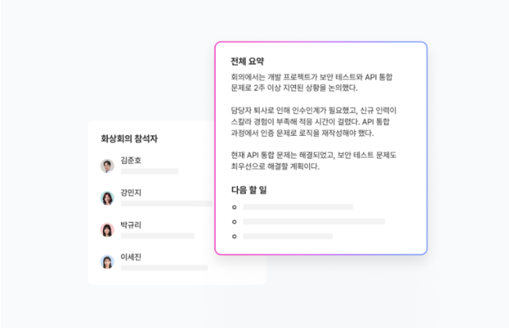Screen dimensions: 509x328
Task: Click 이세진's profile avatar
Action: (107, 262)
